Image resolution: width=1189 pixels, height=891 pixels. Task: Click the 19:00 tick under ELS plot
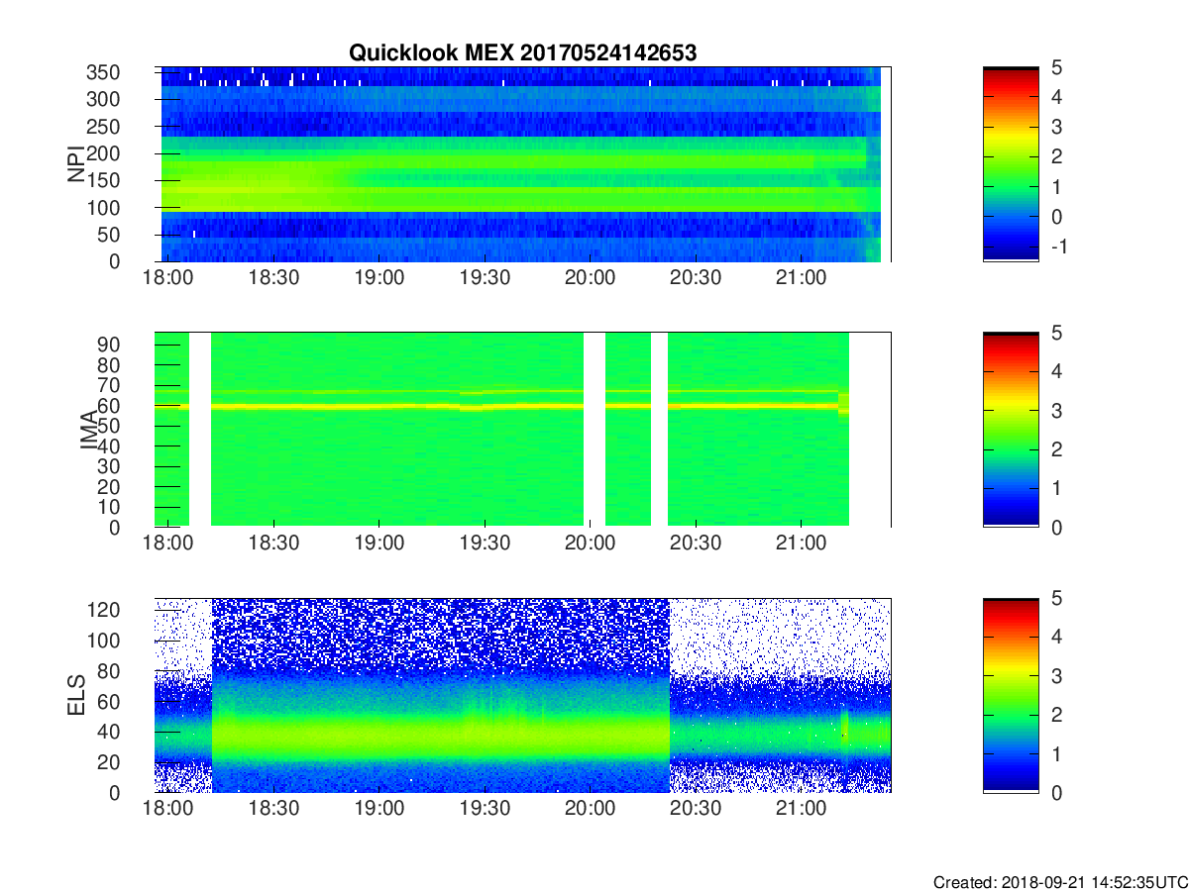[379, 810]
